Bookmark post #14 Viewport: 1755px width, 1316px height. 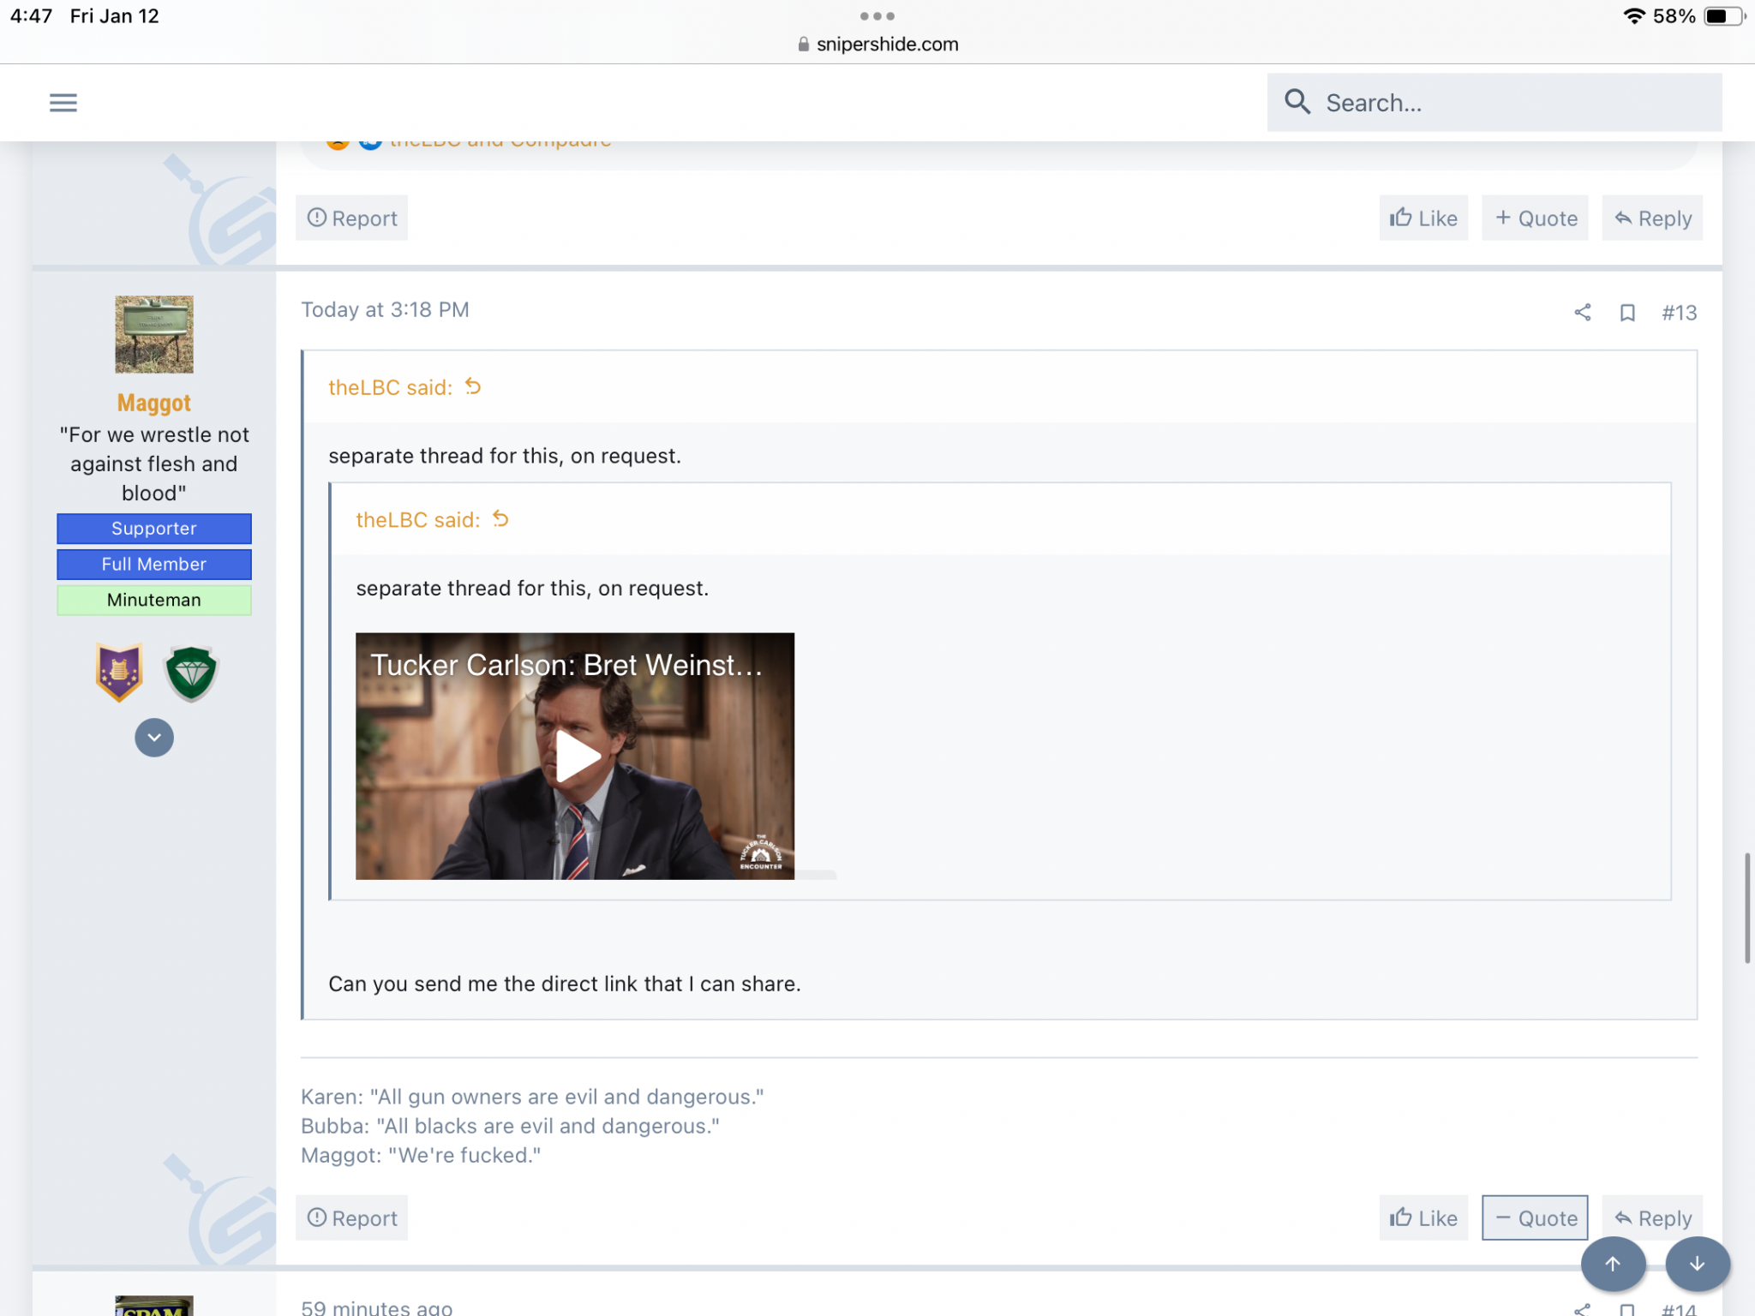1627,1309
